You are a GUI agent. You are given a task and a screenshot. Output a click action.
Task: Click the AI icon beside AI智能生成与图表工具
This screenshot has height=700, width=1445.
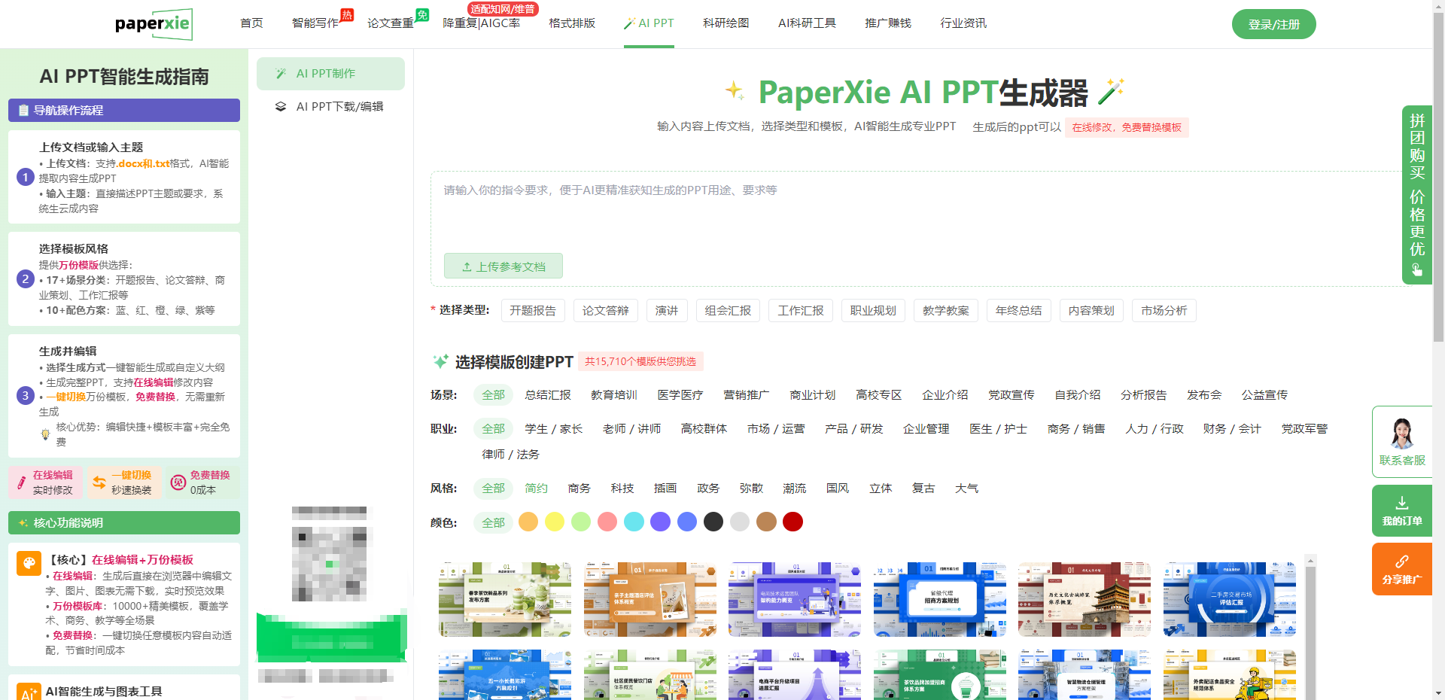click(29, 692)
